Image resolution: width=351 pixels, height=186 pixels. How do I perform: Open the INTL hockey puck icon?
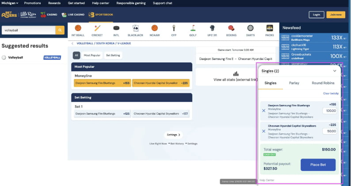pyautogui.click(x=116, y=28)
